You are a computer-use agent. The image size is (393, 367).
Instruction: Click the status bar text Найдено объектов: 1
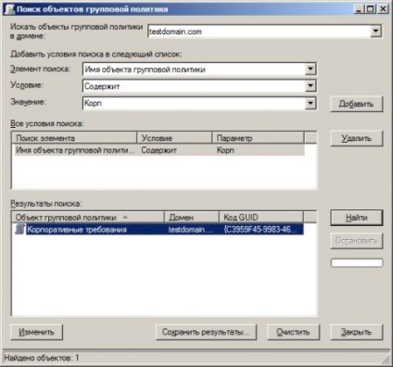tap(42, 358)
